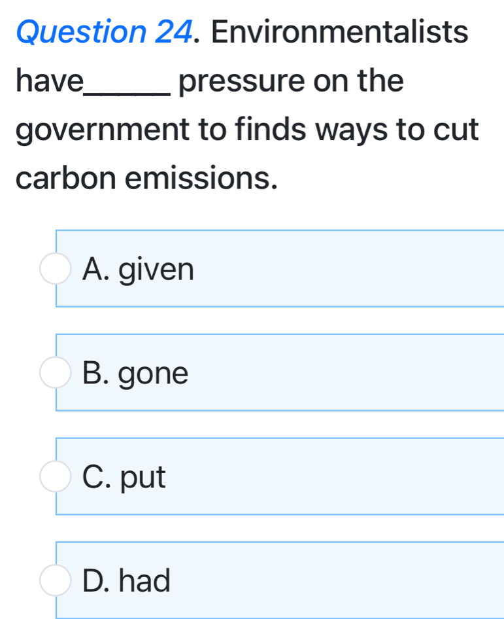Pick the 'D. had' answer text
Screen dimensions: 504x619
click(x=127, y=580)
